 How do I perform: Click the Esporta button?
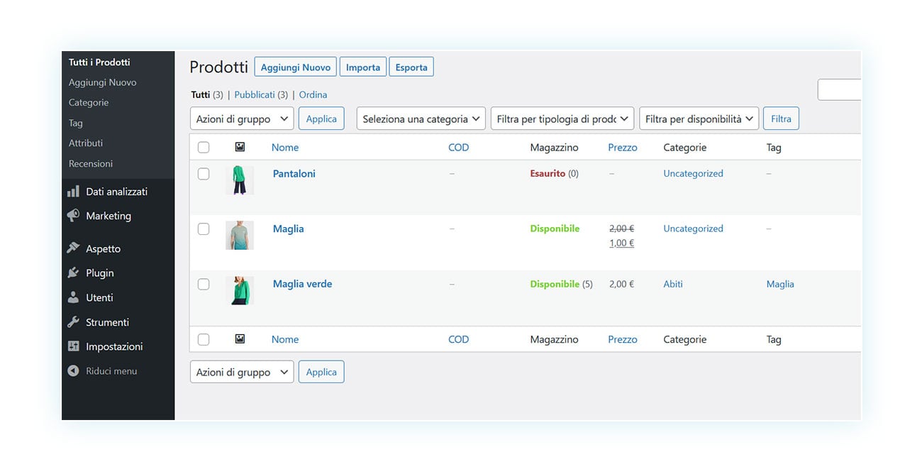[x=411, y=67]
